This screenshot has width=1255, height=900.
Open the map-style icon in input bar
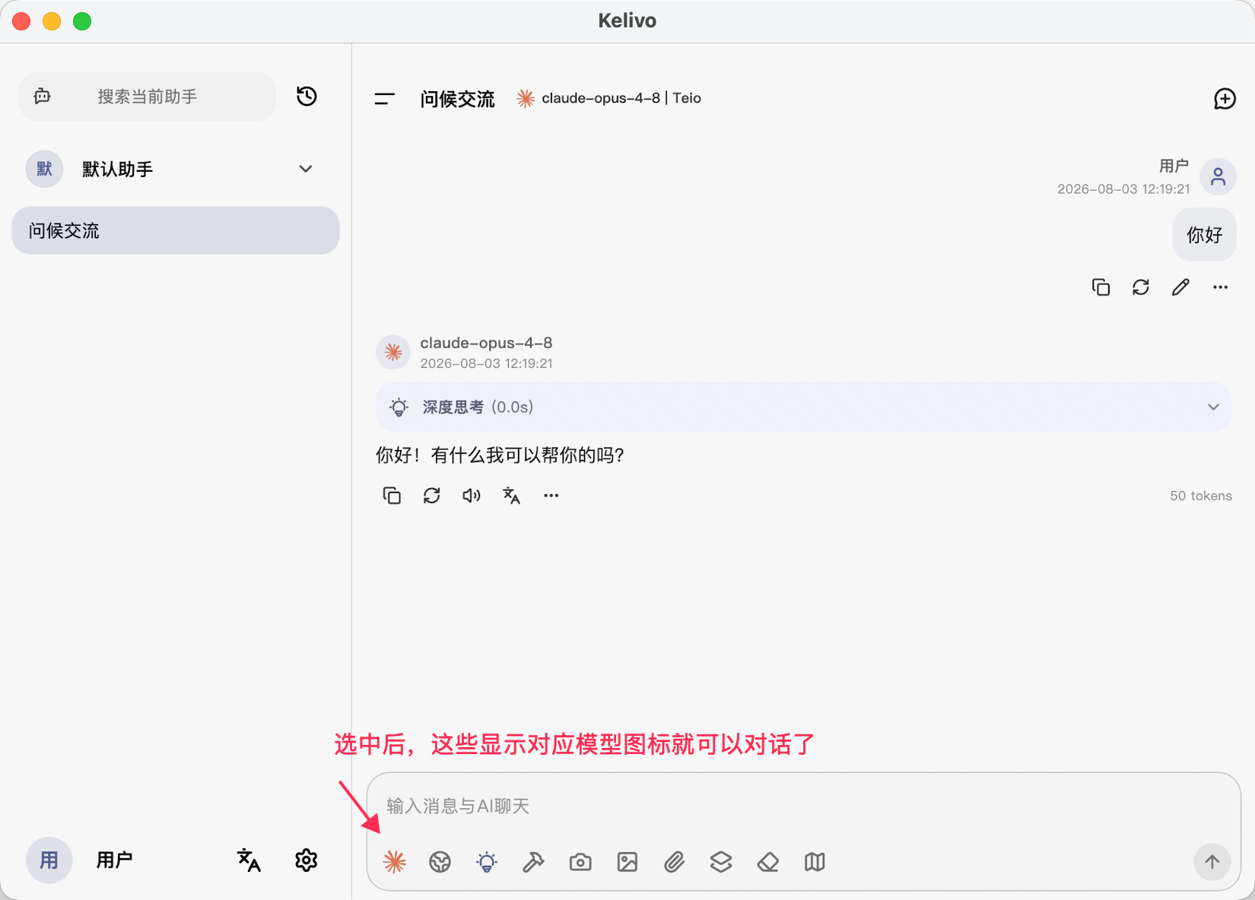point(815,861)
